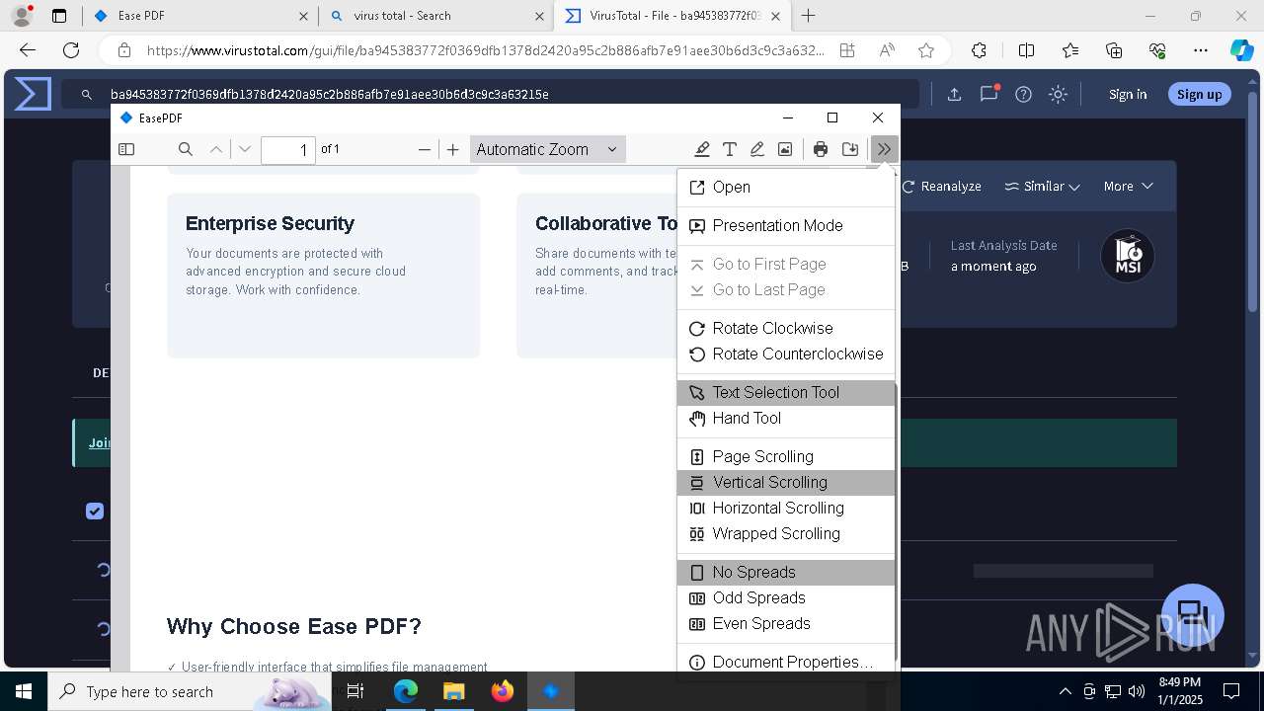Select the Draw pencil tool

tap(757, 149)
